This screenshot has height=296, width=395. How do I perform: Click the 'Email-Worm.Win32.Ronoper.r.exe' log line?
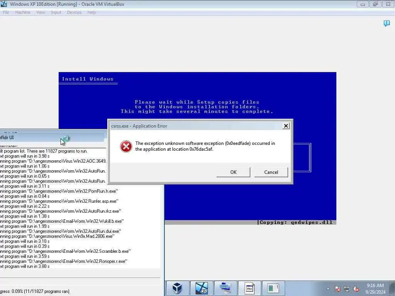[x=64, y=261]
